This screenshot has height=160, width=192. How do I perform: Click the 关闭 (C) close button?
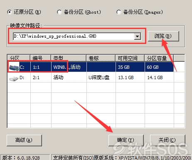[x=167, y=140]
